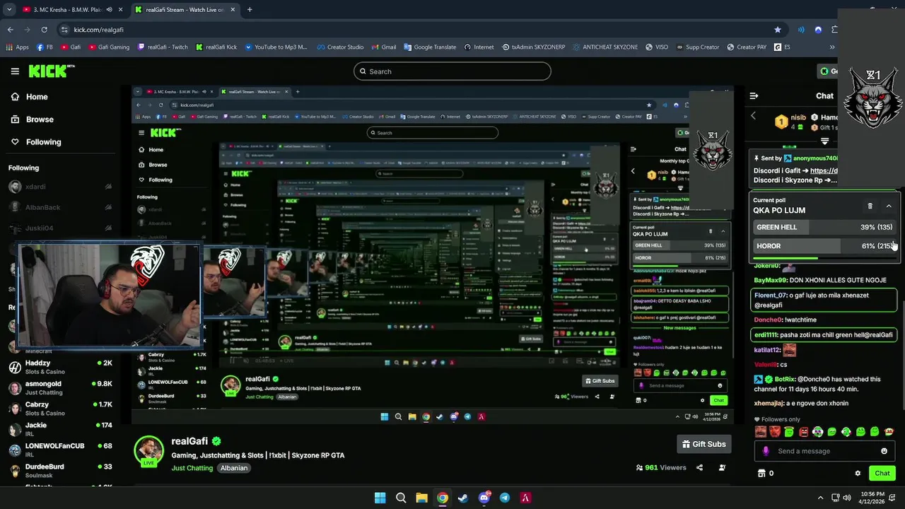Open the Haddzy recommended channel
This screenshot has height=509, width=905.
click(60, 367)
